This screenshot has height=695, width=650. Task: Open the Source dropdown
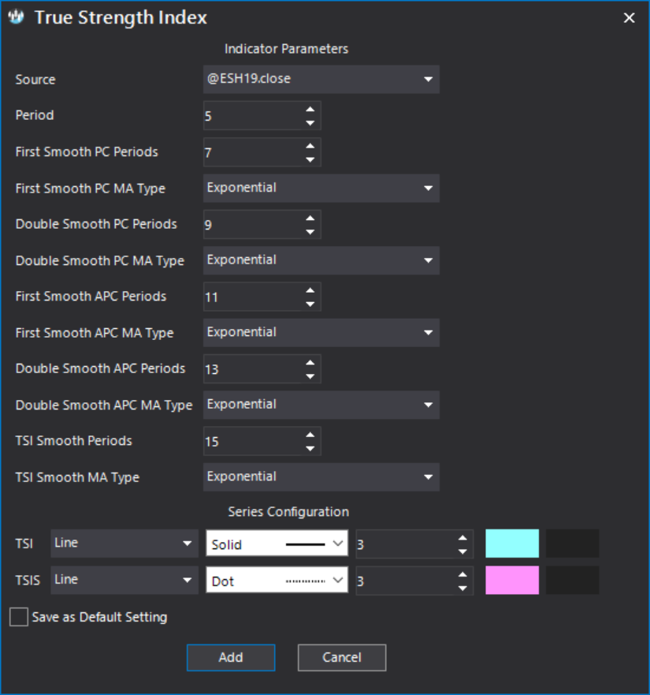321,80
